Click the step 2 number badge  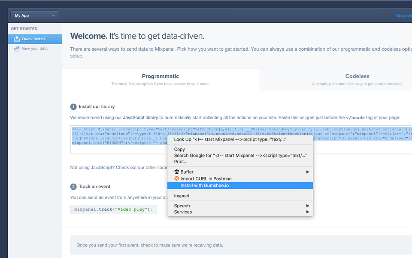click(73, 187)
